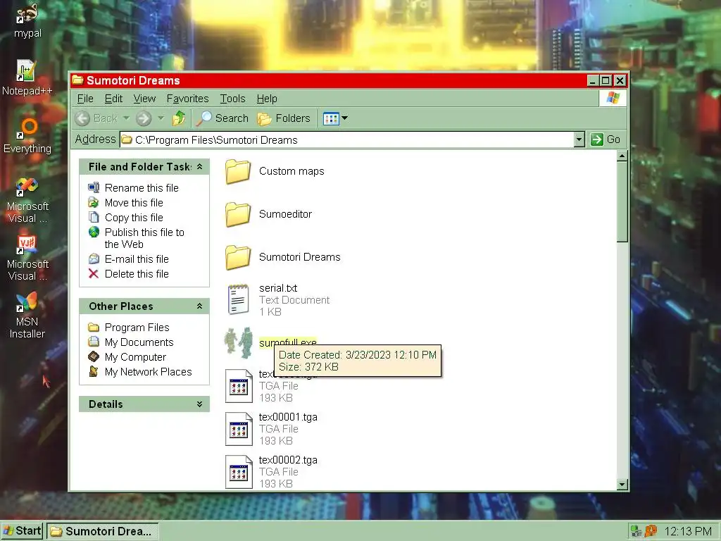Click the tex00001.tga file name
The image size is (721, 541).
288,417
